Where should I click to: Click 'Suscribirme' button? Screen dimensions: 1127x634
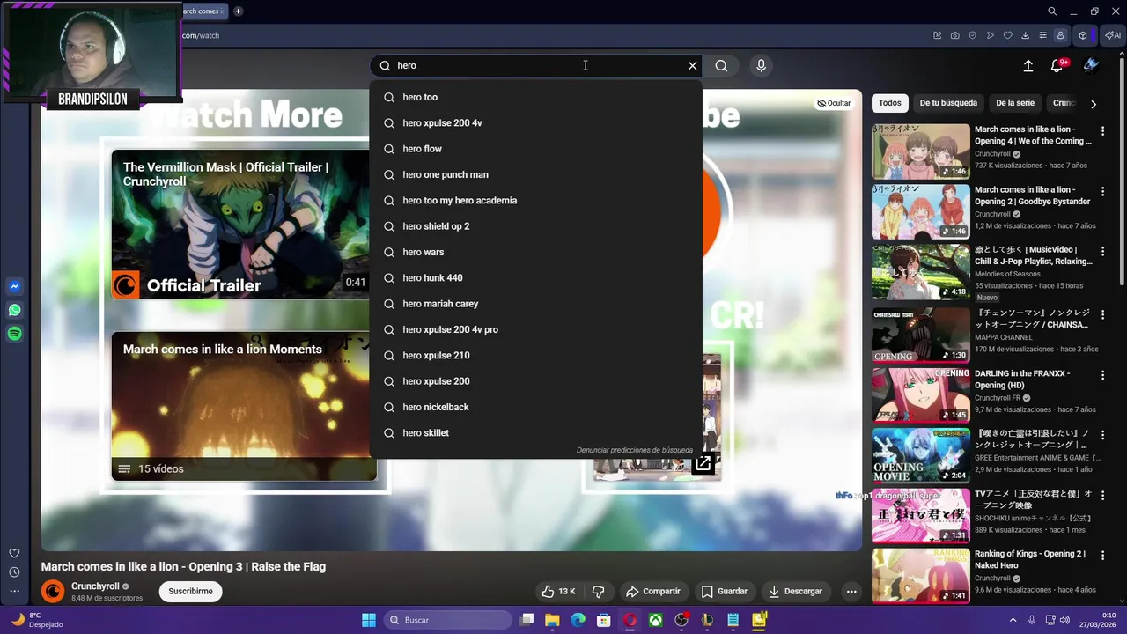tap(190, 591)
